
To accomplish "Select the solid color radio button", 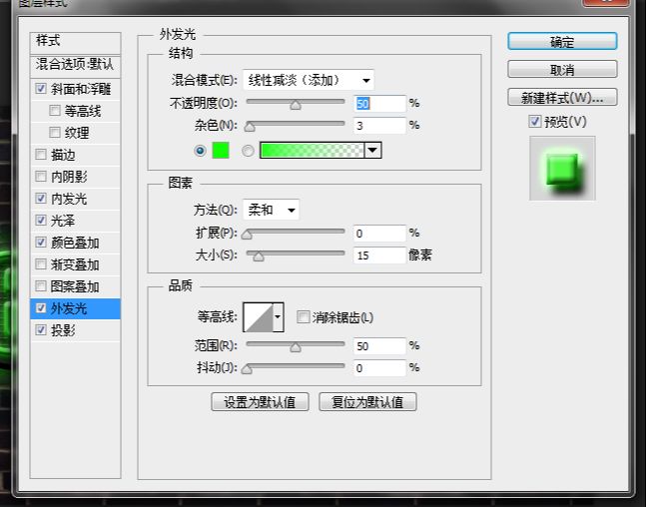I will (201, 151).
